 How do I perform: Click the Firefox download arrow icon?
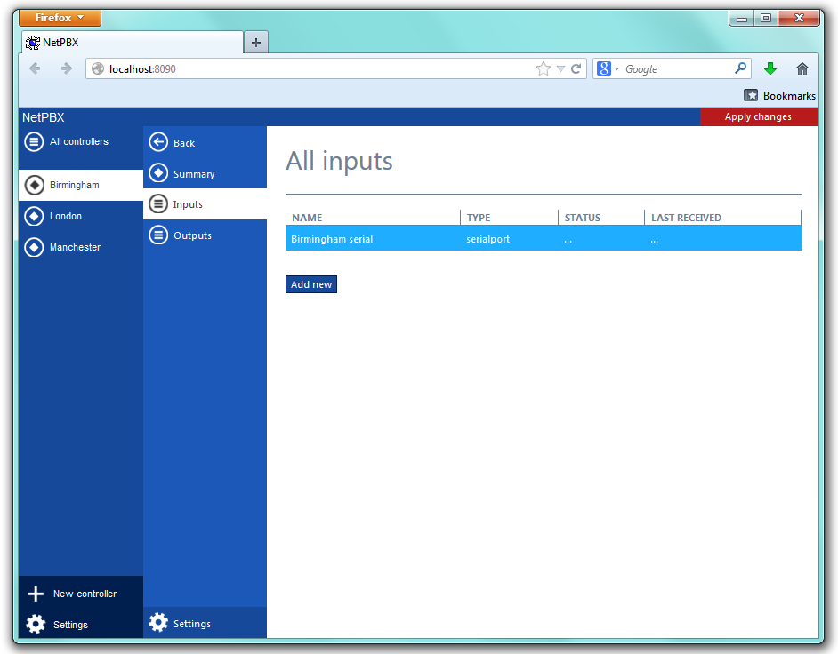click(x=770, y=68)
